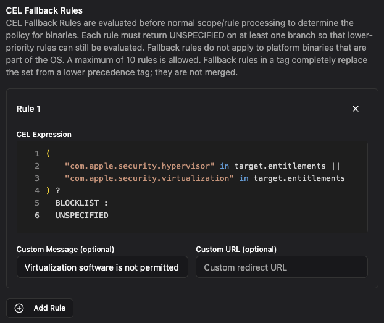Click the Custom Message (optional) label
384x323 pixels.
65,250
